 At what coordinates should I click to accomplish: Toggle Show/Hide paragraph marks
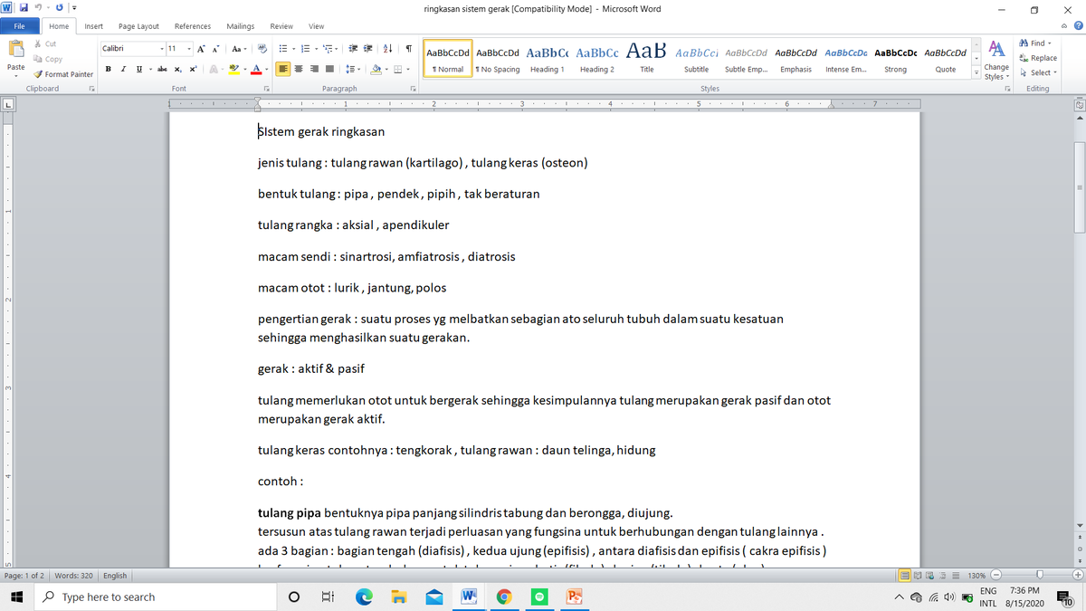pos(407,49)
